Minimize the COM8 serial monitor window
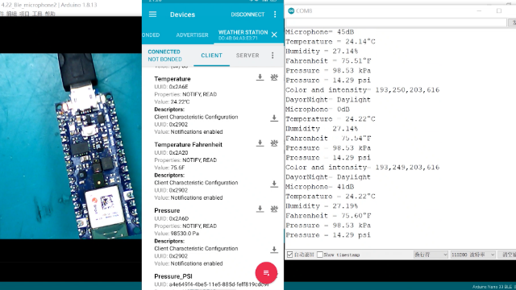This screenshot has height=290, width=516. pos(479,10)
